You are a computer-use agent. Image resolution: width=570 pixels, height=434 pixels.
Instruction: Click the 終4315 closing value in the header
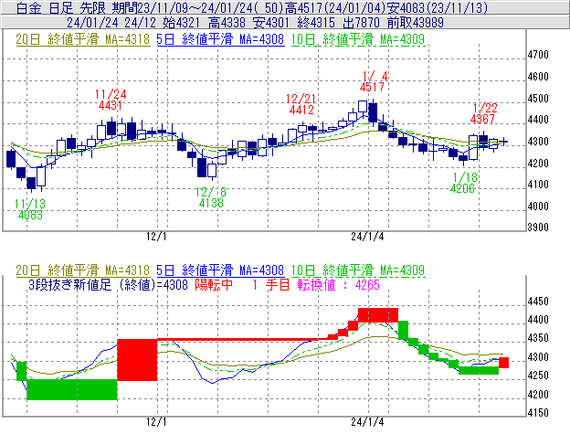[316, 23]
